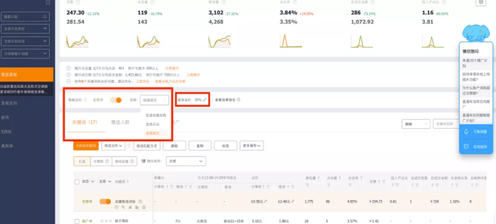Expand the 更多操作 dropdown

pyautogui.click(x=252, y=146)
